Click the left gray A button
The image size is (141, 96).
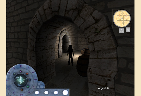[121, 31]
